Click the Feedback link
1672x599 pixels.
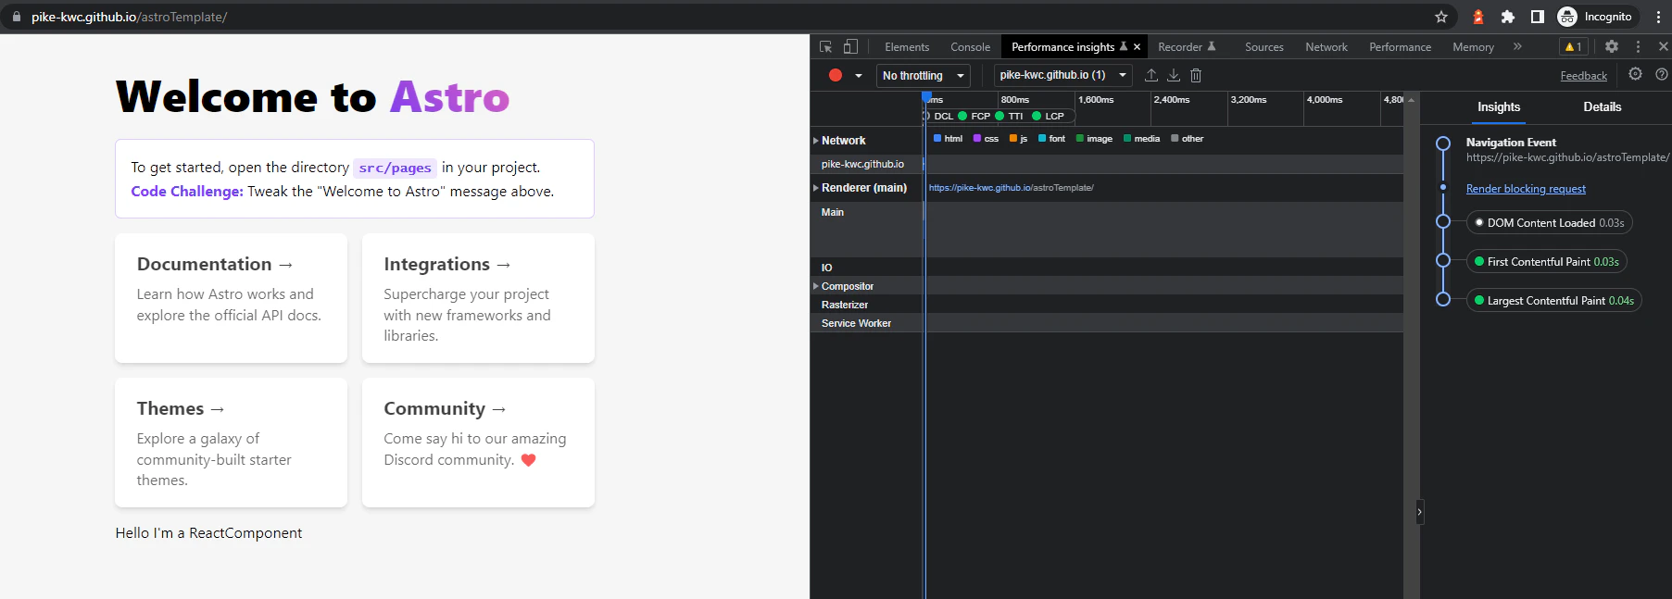point(1584,76)
